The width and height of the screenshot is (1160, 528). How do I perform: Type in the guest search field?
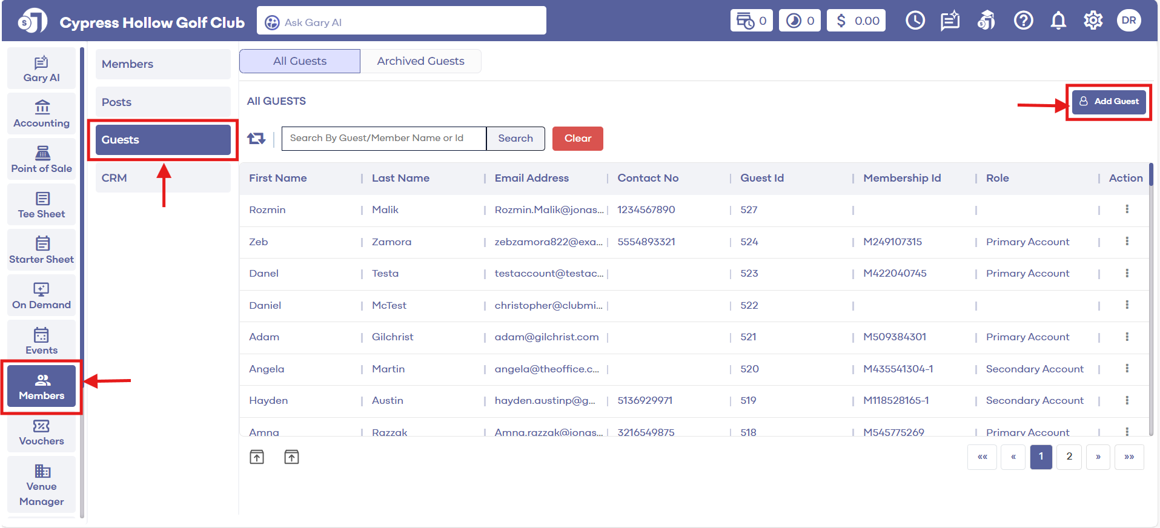tap(383, 139)
